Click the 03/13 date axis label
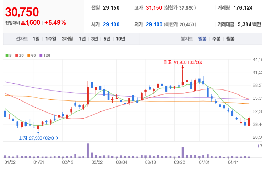262x169 pixels. (151, 162)
